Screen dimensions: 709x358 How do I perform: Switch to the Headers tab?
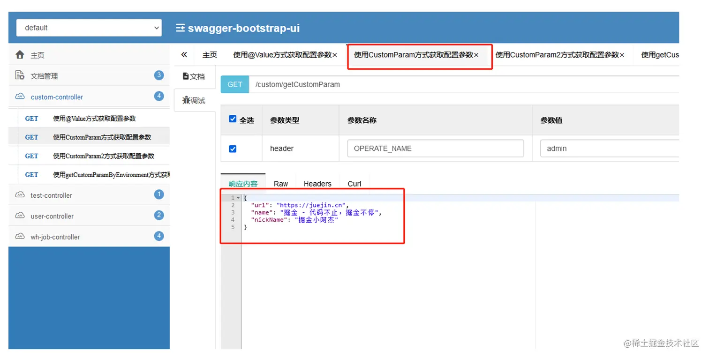pos(317,184)
